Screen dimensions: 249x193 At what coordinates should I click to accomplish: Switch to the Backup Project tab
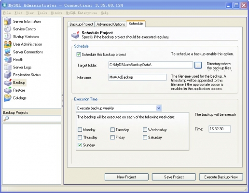pyautogui.click(x=81, y=24)
